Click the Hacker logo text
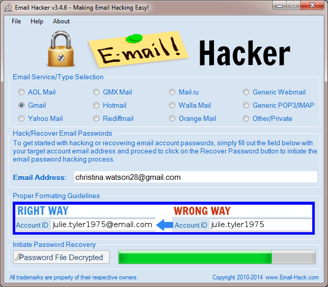 click(244, 53)
